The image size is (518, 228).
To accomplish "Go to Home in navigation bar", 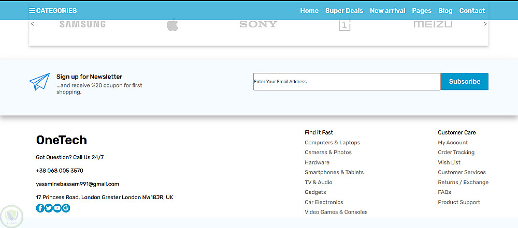I will [x=309, y=10].
